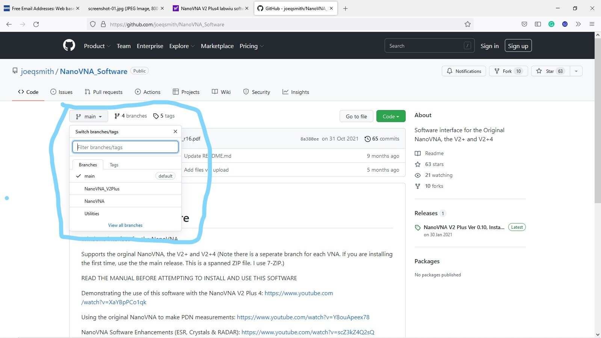The width and height of the screenshot is (601, 338).
Task: Open the Firefox hamburger application menu
Action: click(x=592, y=24)
